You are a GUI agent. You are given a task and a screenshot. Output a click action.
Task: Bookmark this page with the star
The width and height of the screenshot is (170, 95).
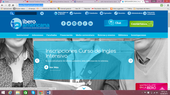164,5
